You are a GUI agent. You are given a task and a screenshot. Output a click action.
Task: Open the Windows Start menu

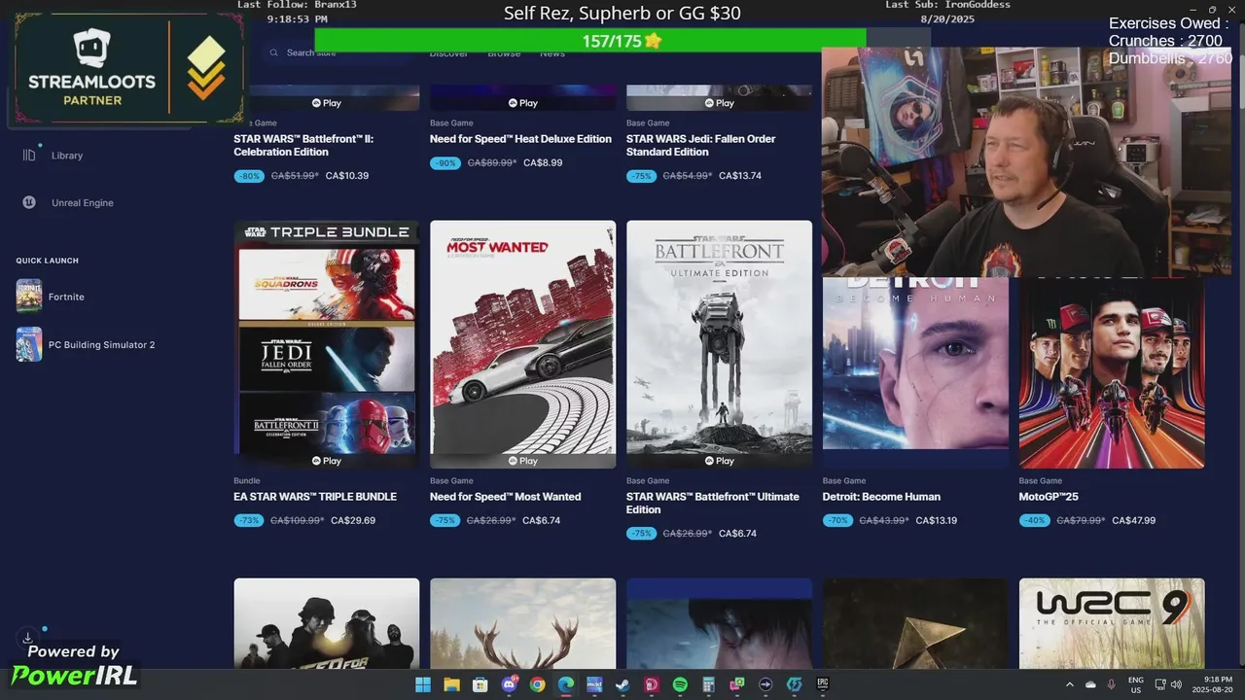pyautogui.click(x=423, y=684)
